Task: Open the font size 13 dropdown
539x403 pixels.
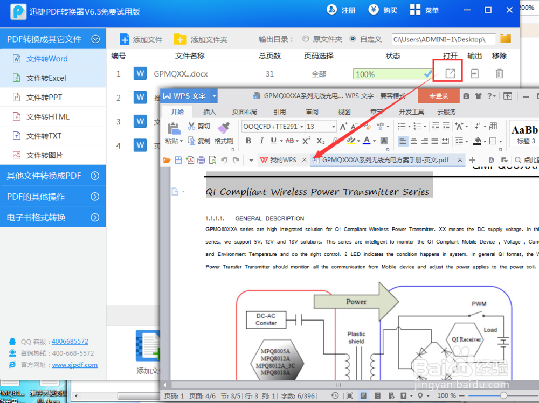Action: pos(333,127)
